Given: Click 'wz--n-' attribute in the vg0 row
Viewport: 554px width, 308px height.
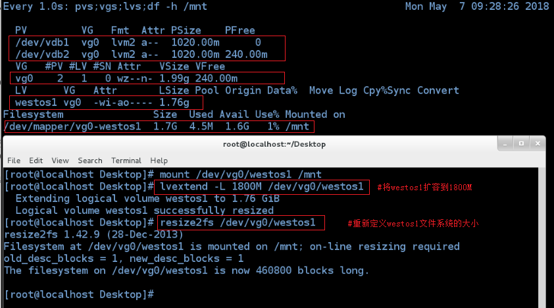Looking at the screenshot, I should [x=135, y=78].
